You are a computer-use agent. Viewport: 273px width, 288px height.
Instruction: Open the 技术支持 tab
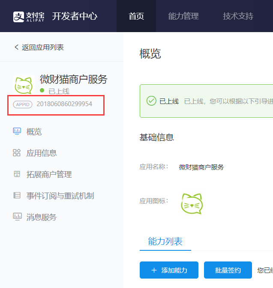(x=238, y=16)
